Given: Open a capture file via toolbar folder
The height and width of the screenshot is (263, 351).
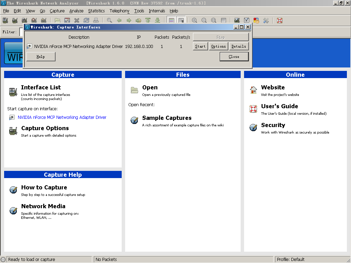Looking at the screenshot, I should click(58, 20).
